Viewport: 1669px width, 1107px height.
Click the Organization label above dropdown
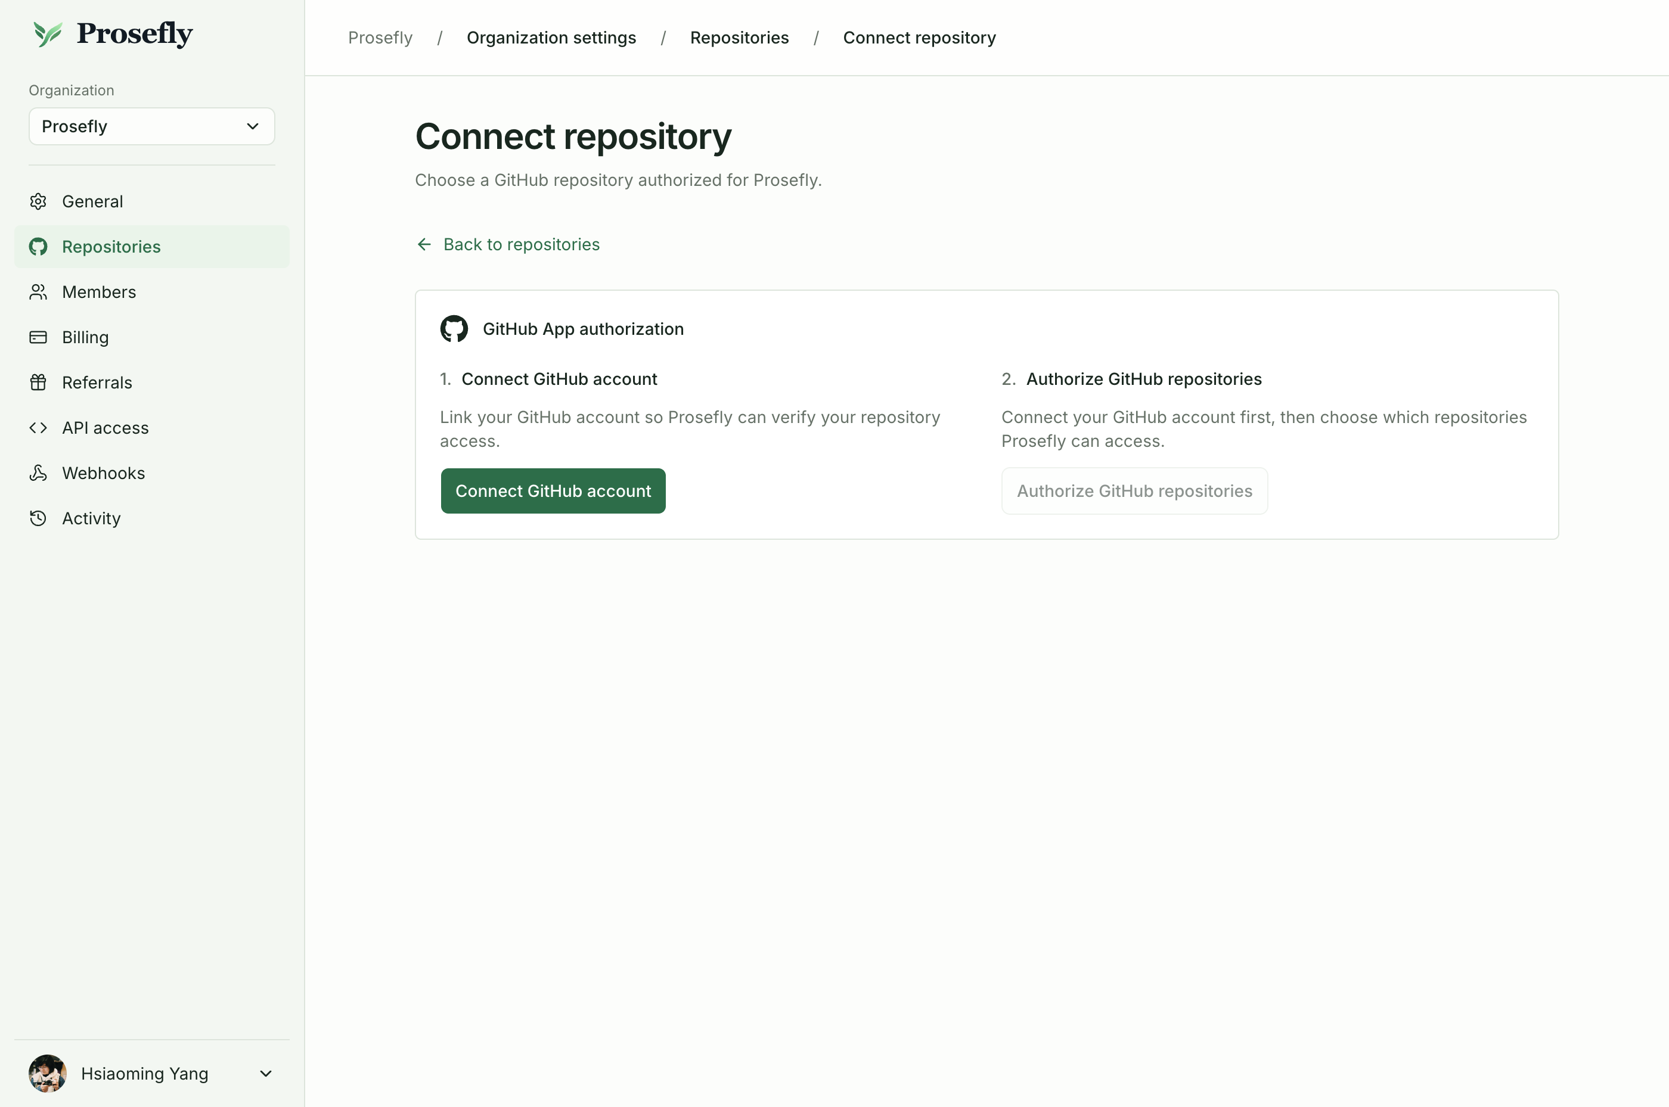72,91
